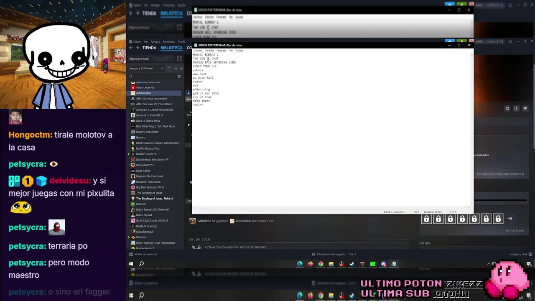Click the Blasphemous game icon
535x301 pixels.
pos(133,232)
